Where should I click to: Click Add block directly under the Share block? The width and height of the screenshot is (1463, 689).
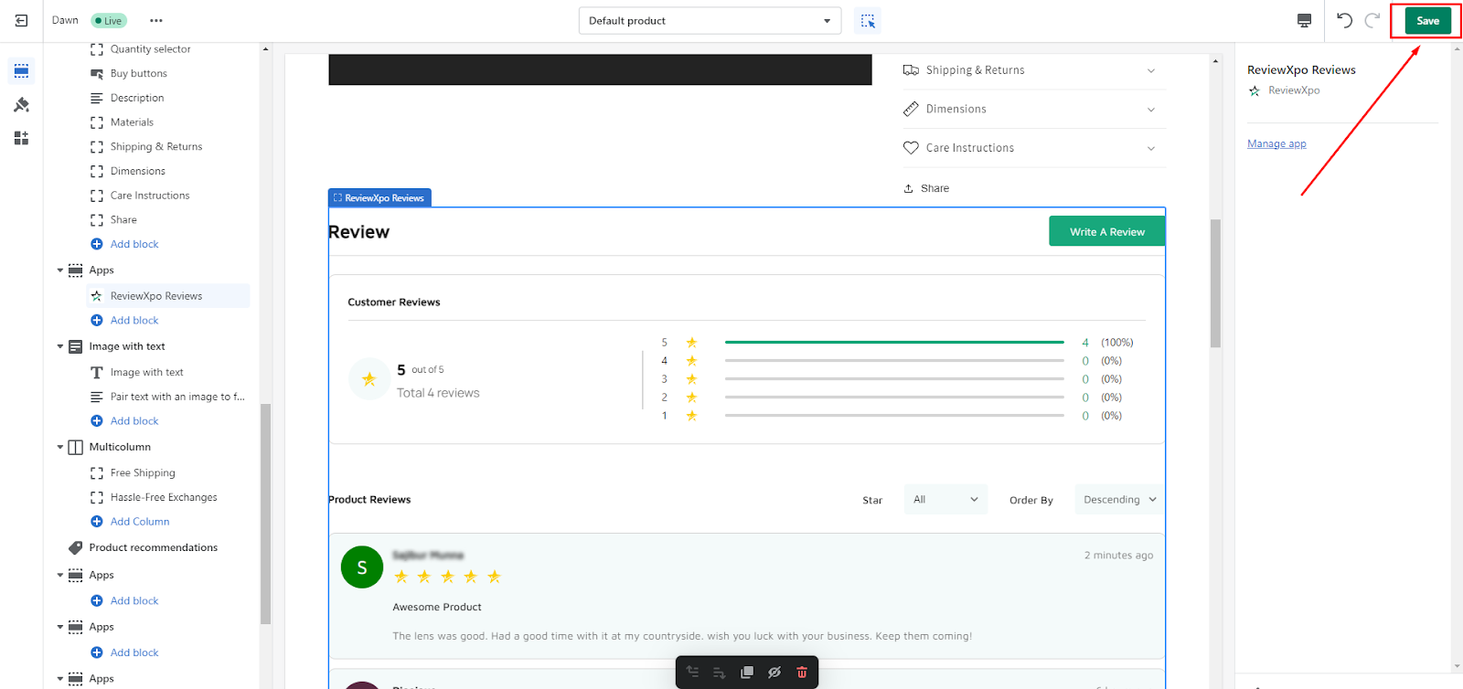133,244
